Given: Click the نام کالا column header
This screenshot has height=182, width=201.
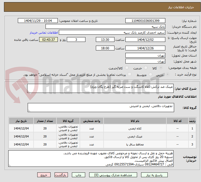Looking at the screenshot, I should [135, 121].
